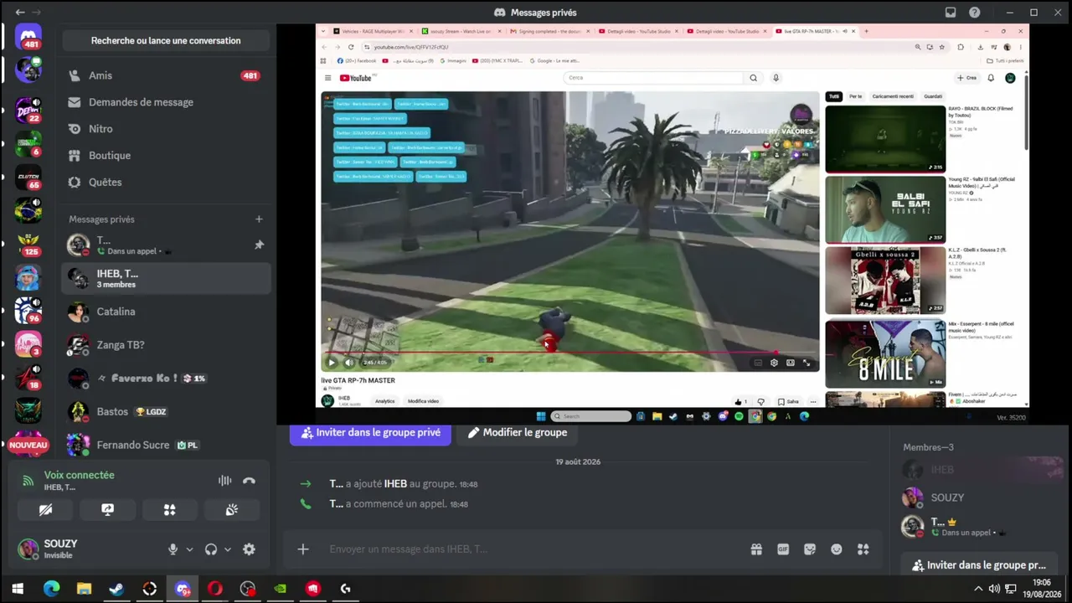Open Opera from the Windows taskbar
Screen dimensions: 1072x603
(x=215, y=589)
